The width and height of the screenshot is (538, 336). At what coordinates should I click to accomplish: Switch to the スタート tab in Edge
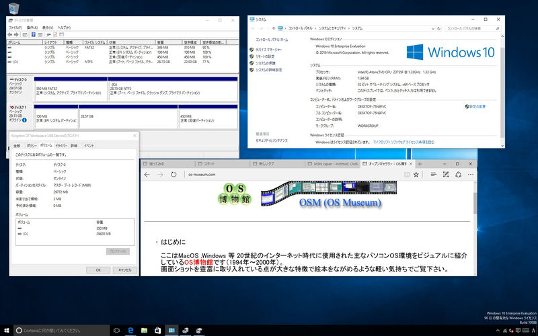tap(223, 164)
